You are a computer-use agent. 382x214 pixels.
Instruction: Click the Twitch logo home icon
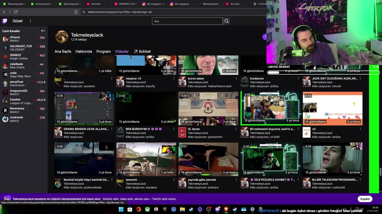[x=5, y=21]
